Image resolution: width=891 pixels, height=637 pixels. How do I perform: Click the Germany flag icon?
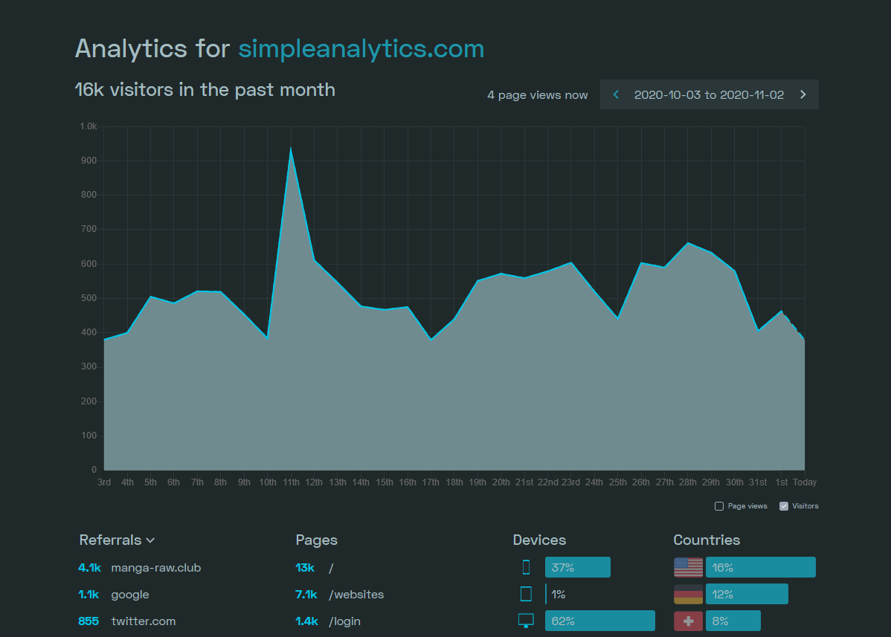688,594
